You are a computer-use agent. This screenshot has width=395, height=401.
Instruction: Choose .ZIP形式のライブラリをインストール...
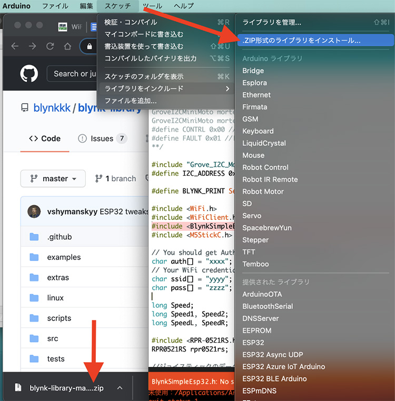click(315, 41)
